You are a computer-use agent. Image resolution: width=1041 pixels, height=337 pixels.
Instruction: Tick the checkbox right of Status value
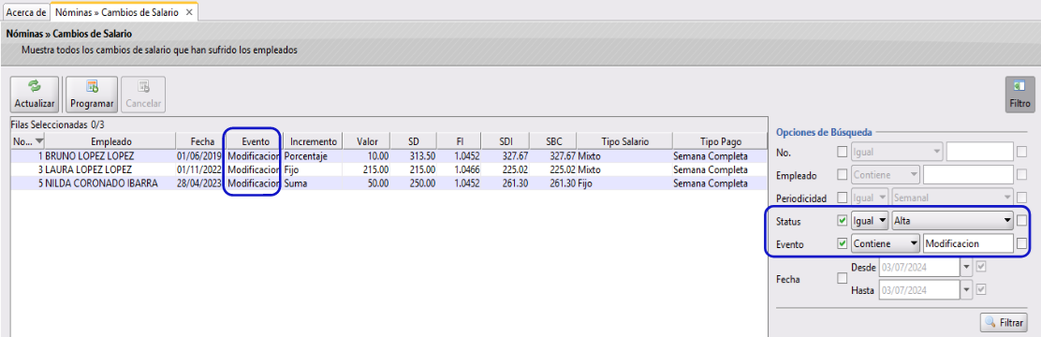point(1021,220)
